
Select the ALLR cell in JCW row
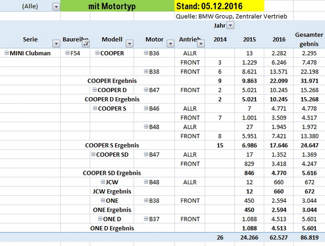pyautogui.click(x=190, y=182)
